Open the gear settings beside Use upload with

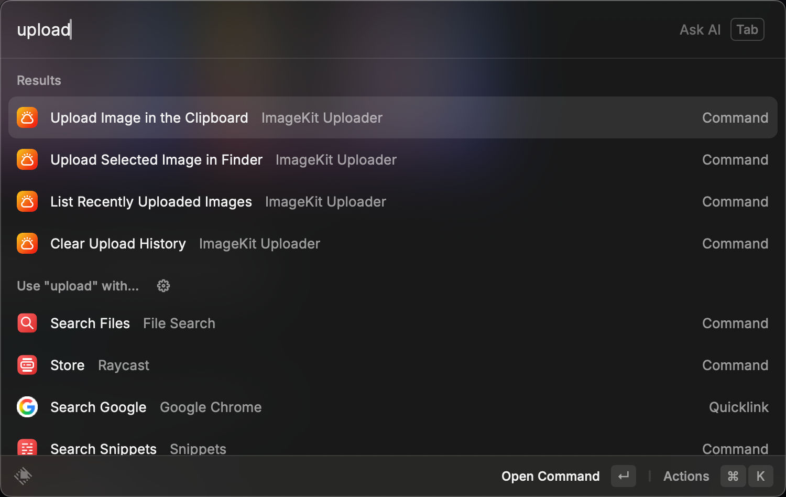click(x=163, y=286)
